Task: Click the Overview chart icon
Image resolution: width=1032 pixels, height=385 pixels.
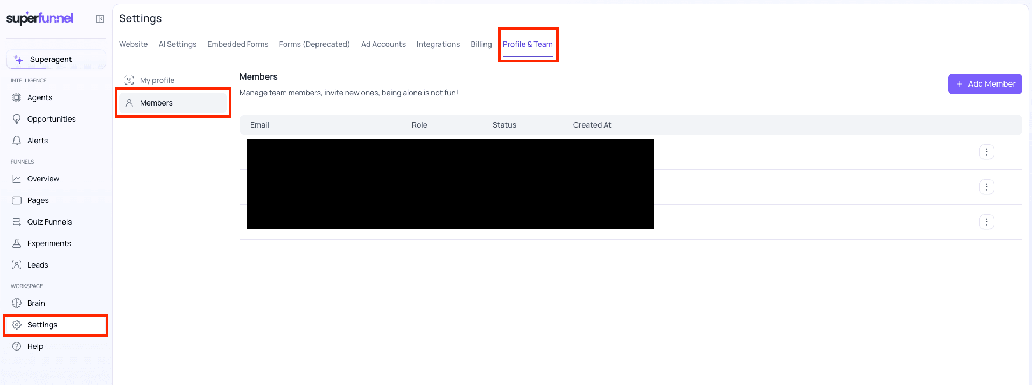Action: pos(17,179)
